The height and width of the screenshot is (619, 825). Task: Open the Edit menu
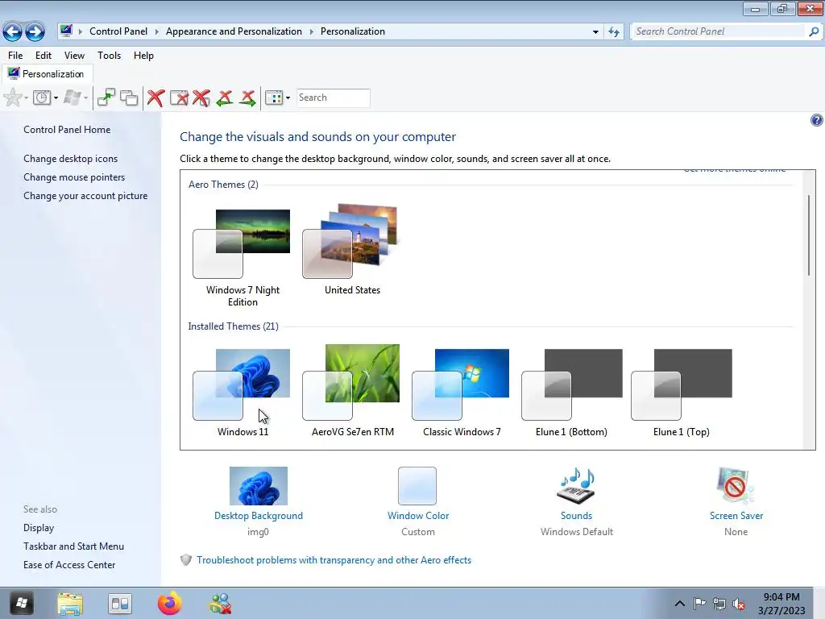pyautogui.click(x=44, y=56)
